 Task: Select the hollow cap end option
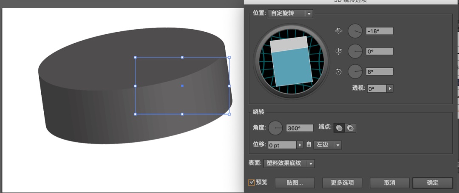point(350,128)
